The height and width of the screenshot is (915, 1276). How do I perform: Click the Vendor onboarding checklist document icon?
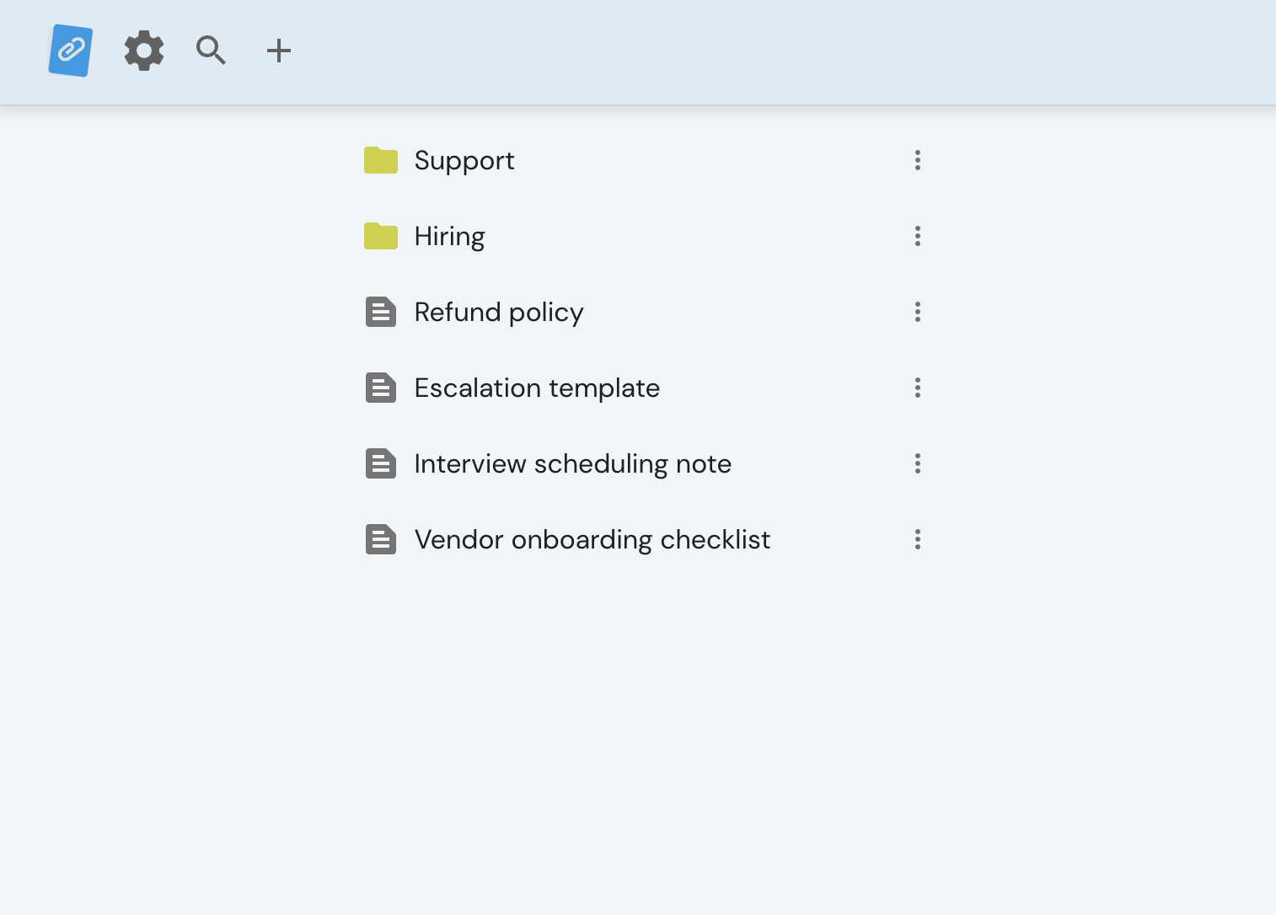click(381, 539)
